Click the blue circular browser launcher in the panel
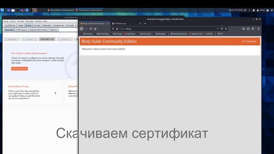 (27, 10)
